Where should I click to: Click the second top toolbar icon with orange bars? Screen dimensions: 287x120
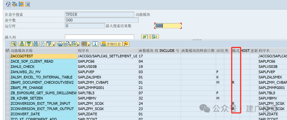coord(15,4)
